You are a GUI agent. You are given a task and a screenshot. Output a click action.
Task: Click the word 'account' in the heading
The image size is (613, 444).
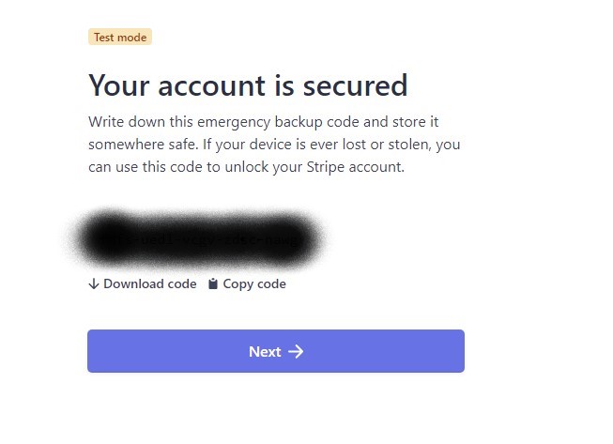coord(212,86)
